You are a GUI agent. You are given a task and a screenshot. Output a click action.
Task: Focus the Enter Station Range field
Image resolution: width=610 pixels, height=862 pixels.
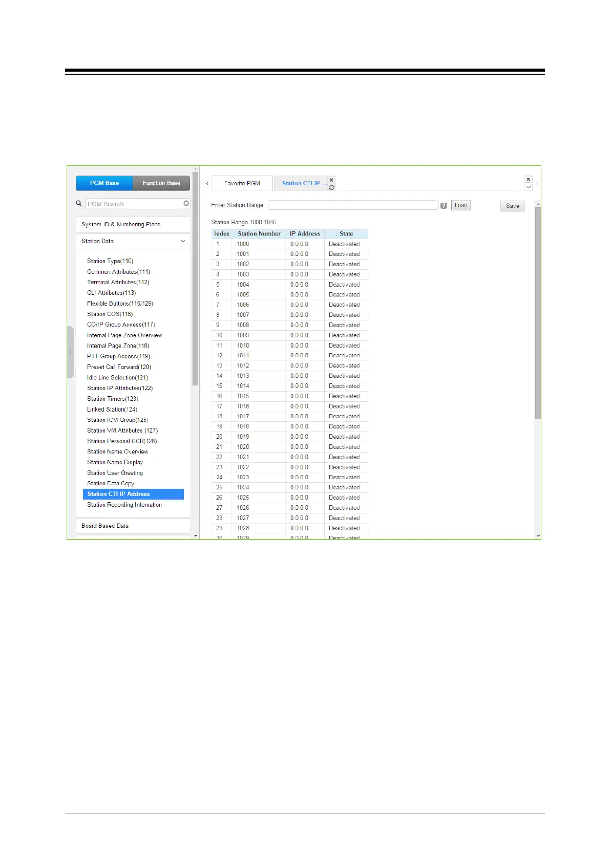(353, 205)
